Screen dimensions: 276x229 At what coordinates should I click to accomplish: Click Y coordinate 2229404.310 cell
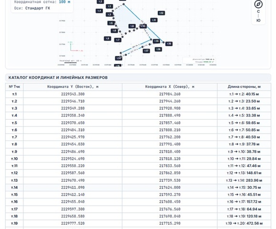(73, 130)
